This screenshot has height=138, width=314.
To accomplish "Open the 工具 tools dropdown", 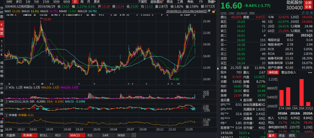I will [x=180, y=2].
